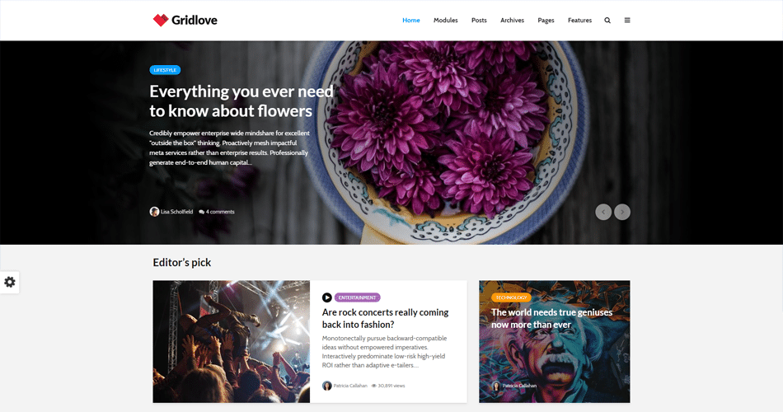783x412 pixels.
Task: Open the Entertainment category tag
Action: (357, 297)
